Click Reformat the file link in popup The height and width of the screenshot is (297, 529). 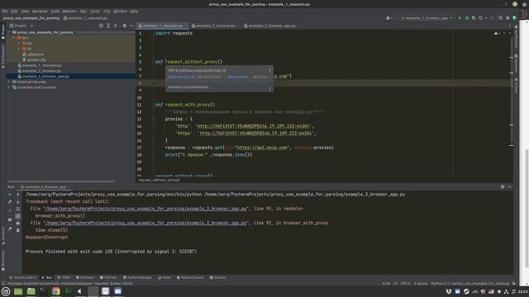pos(181,77)
